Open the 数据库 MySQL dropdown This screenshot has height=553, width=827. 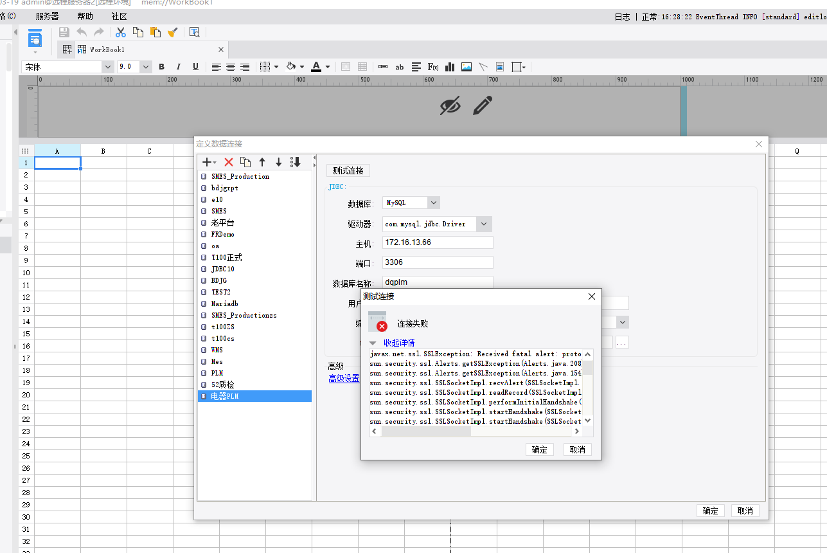tap(434, 203)
